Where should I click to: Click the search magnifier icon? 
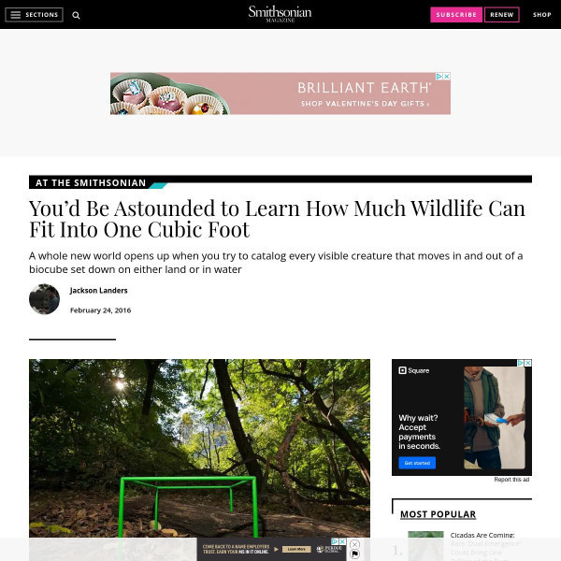coord(76,15)
